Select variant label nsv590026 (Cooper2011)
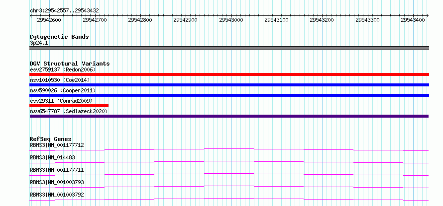The image size is (443, 206). click(63, 90)
